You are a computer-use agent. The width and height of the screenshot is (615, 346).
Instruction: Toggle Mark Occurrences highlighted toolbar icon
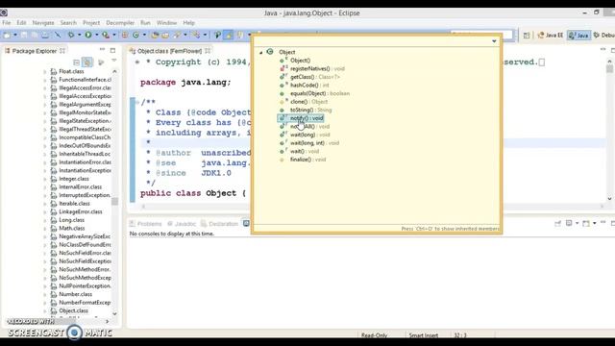tap(228, 35)
